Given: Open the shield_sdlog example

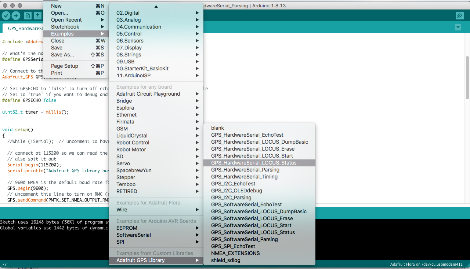Looking at the screenshot, I should tap(259, 260).
